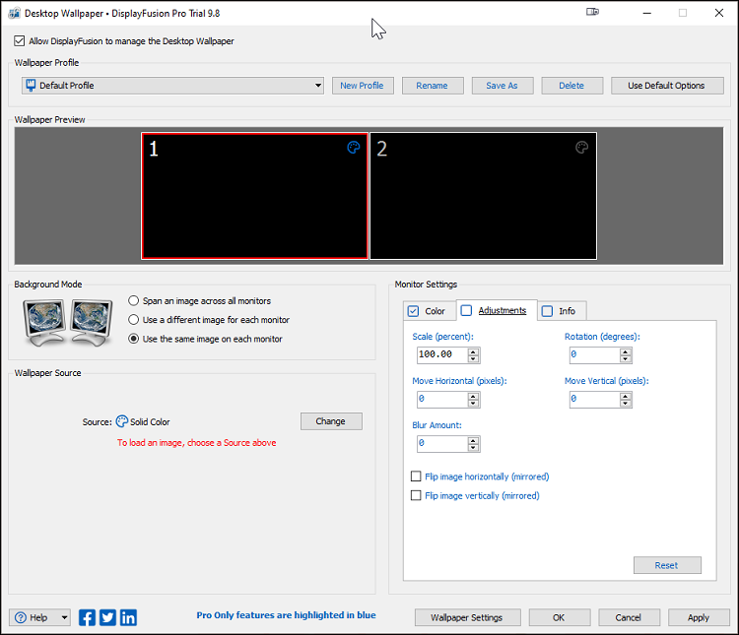Click the Delete profile button
The image size is (739, 635).
(x=571, y=86)
